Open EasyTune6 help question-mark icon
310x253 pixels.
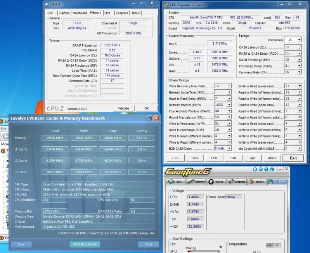266,169
